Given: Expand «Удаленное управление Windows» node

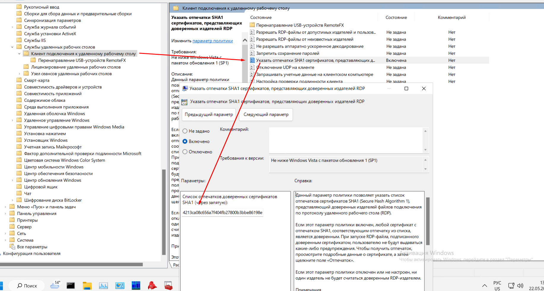Looking at the screenshot, I should click(x=12, y=120).
